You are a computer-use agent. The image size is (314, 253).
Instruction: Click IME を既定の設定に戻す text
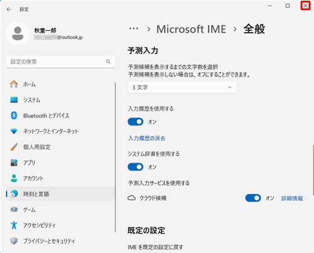[155, 247]
